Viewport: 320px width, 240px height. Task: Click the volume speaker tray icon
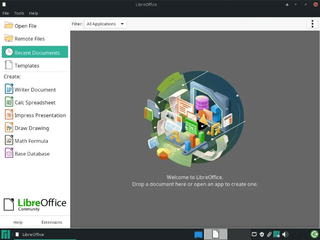click(285, 234)
